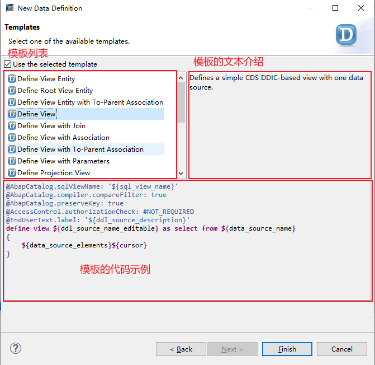Go back with the Back button
Viewport: 375px width, 365px height.
point(181,349)
